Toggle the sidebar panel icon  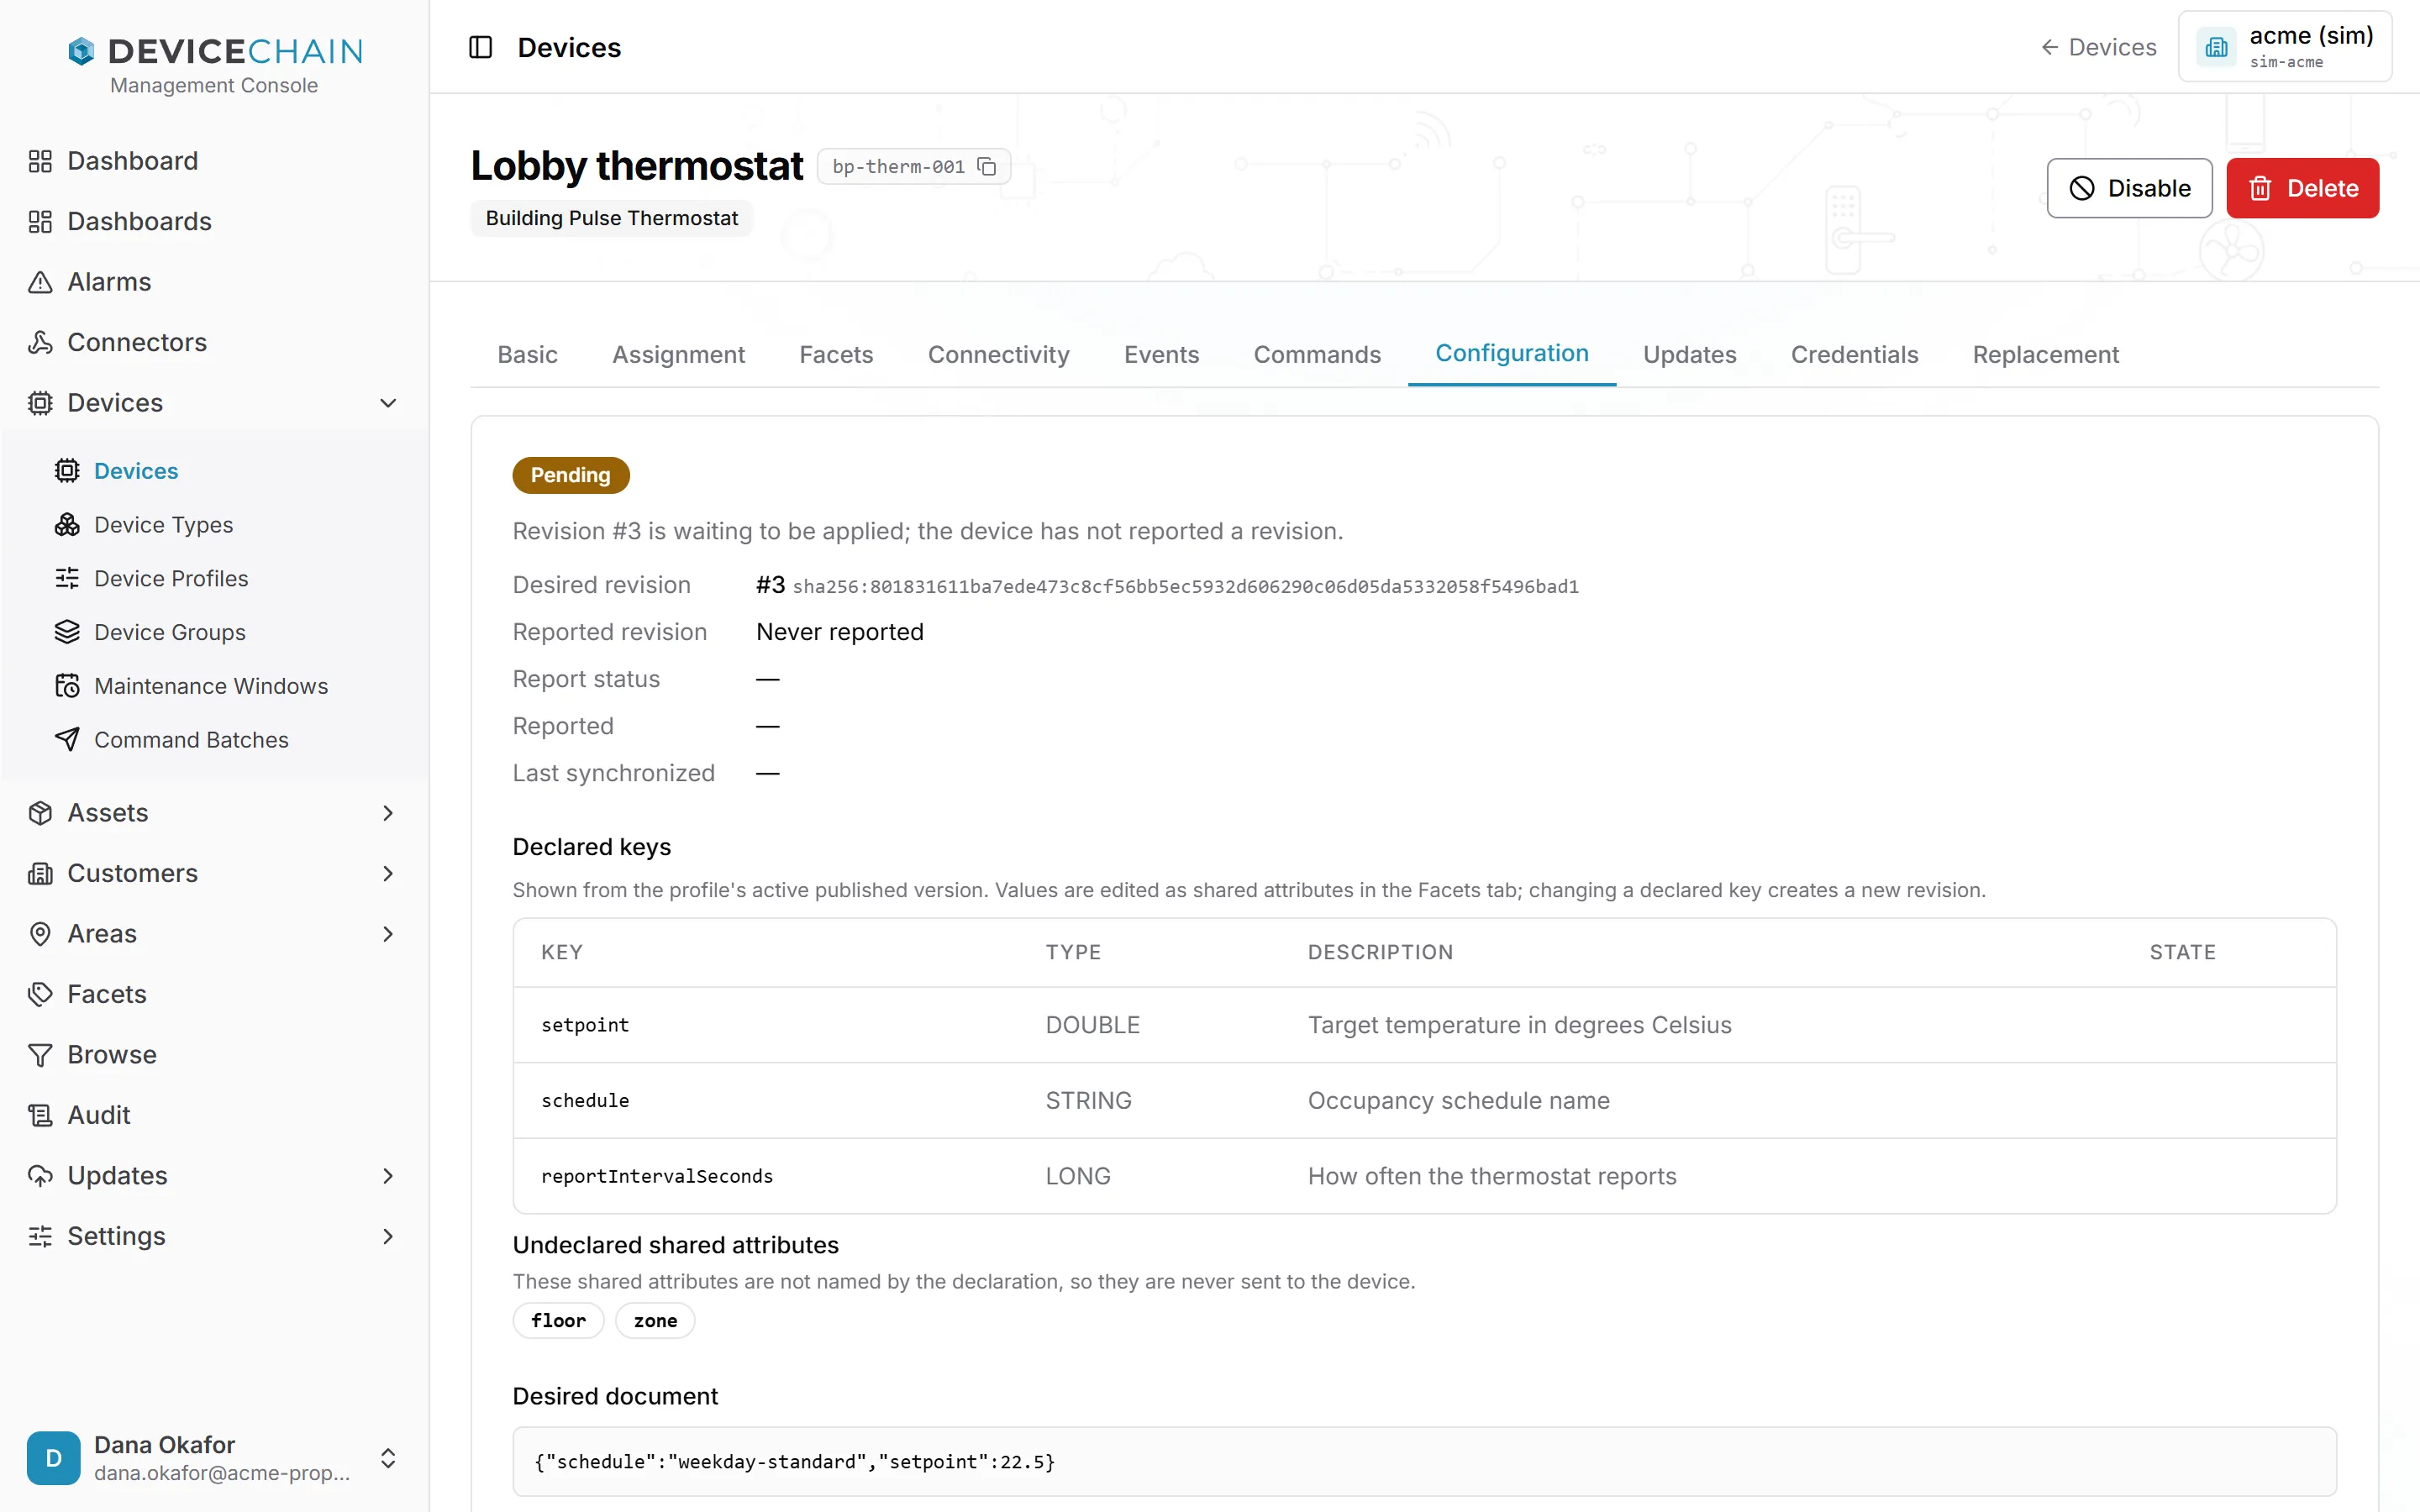[480, 47]
